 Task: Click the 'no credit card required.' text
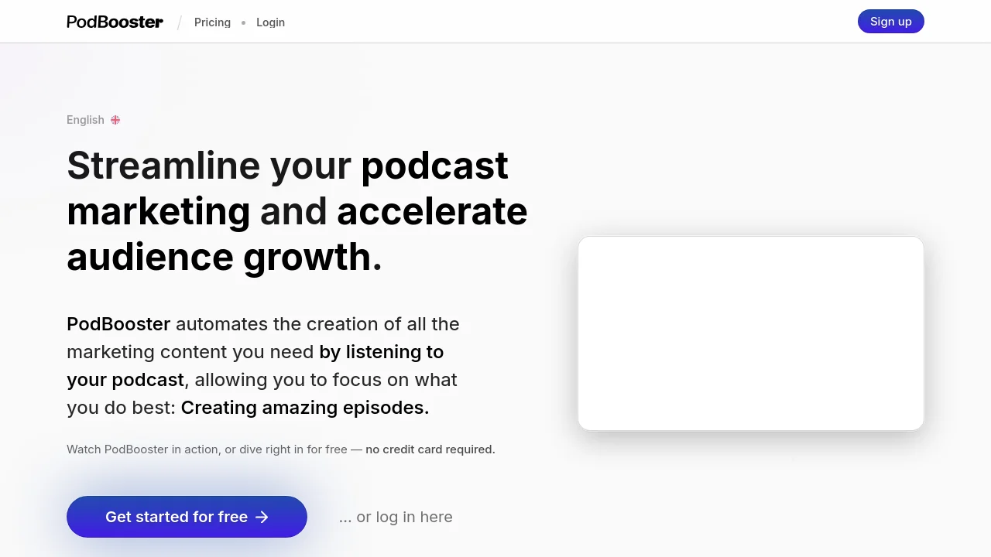pos(430,449)
